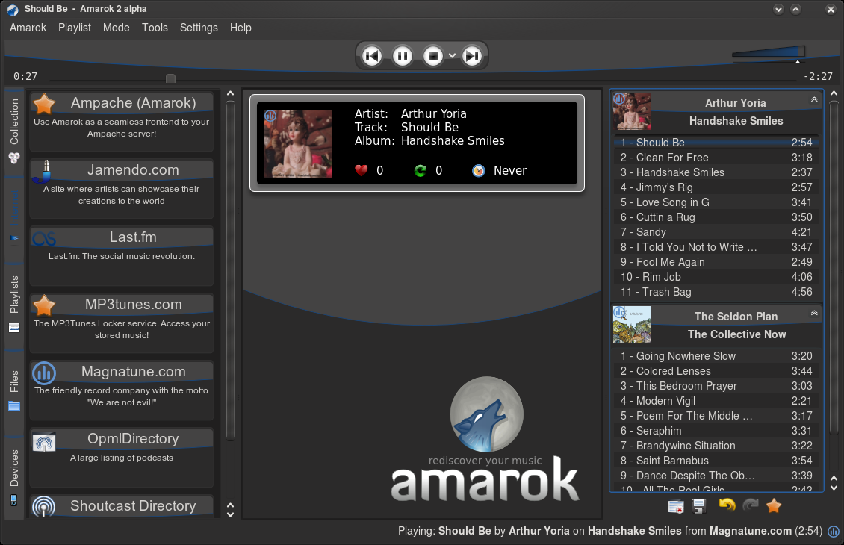Collapse The Seldon Plan album group

[814, 313]
